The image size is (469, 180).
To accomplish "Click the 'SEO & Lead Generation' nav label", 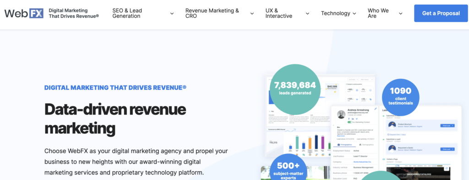I will pyautogui.click(x=127, y=13).
